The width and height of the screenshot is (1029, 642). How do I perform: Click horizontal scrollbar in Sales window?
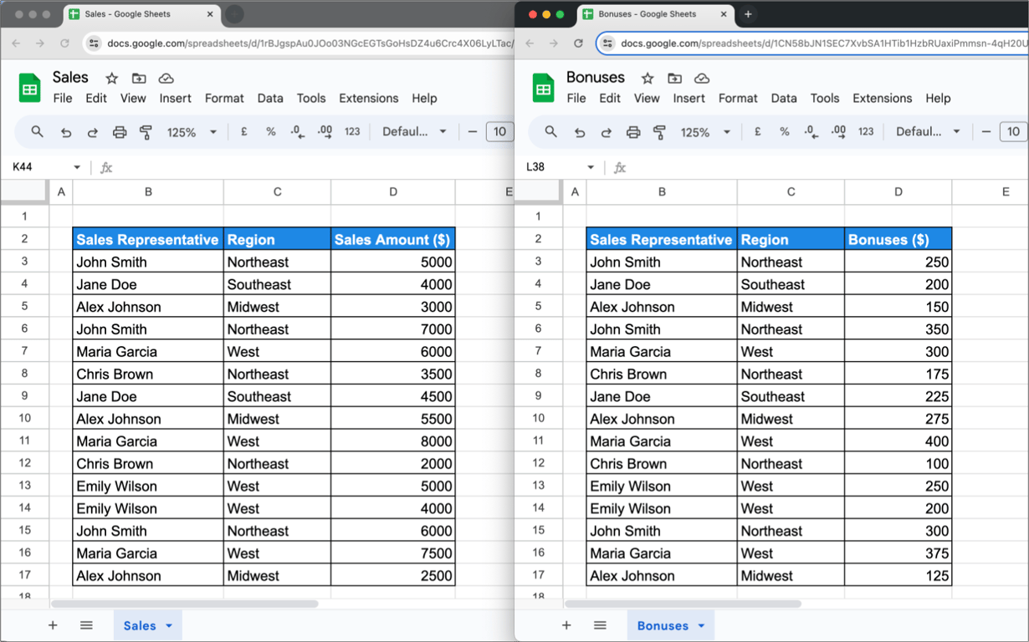coord(184,604)
